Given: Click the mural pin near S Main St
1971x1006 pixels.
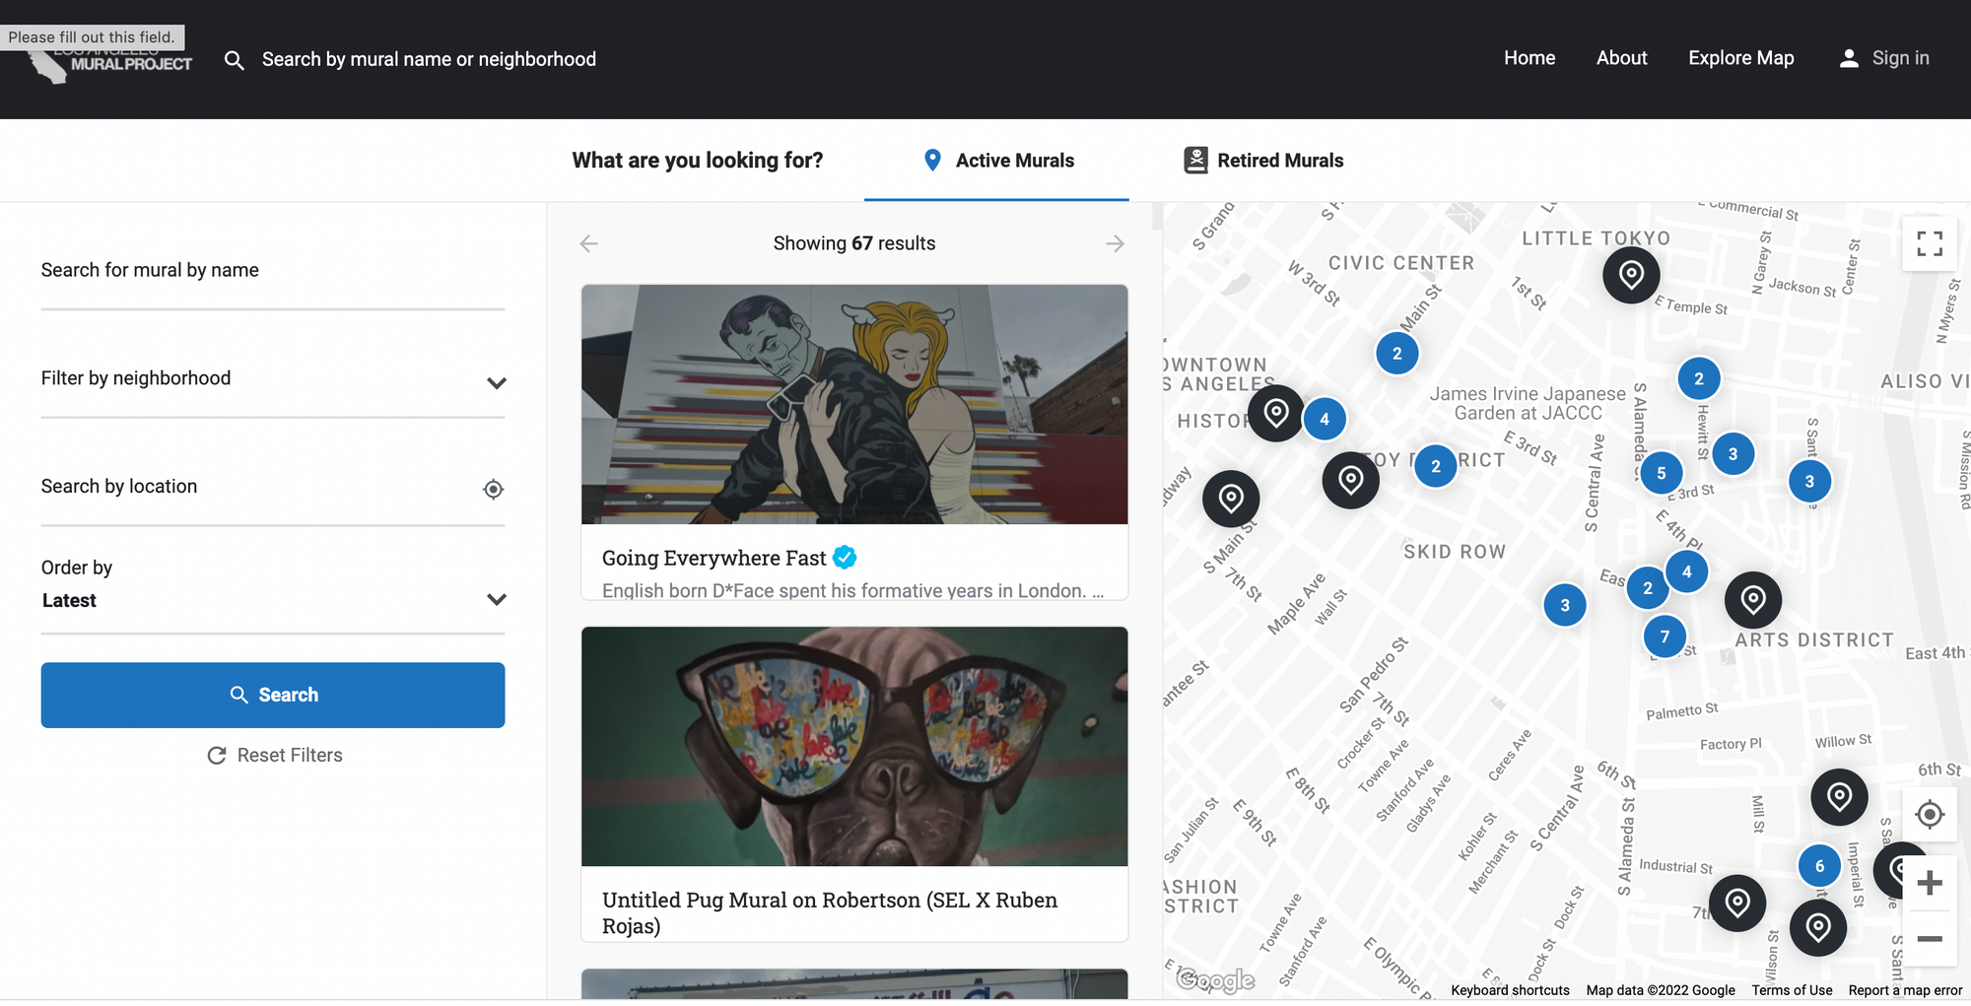Looking at the screenshot, I should click(1231, 499).
